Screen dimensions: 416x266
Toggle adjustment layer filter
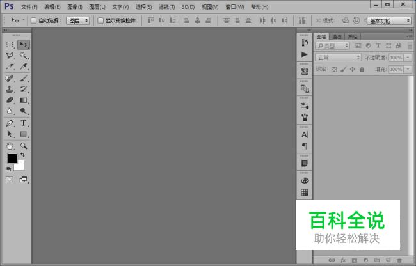tap(368, 46)
